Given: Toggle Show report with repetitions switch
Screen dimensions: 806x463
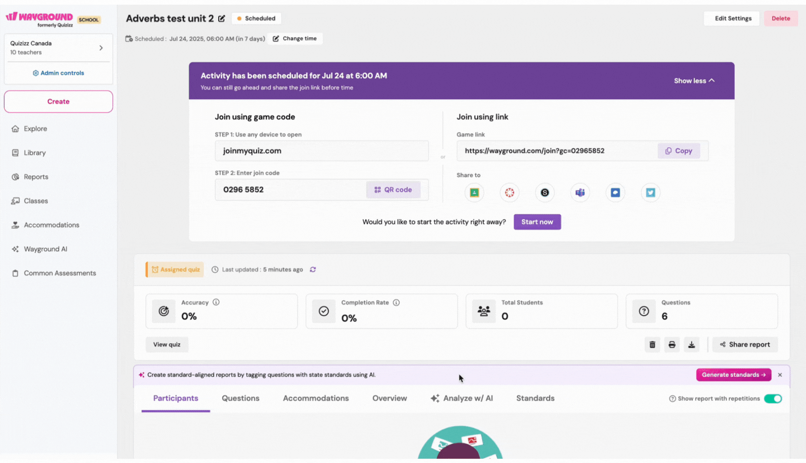Looking at the screenshot, I should [x=773, y=399].
